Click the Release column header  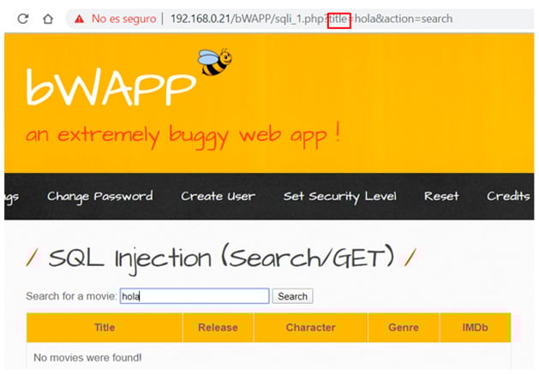click(x=218, y=328)
